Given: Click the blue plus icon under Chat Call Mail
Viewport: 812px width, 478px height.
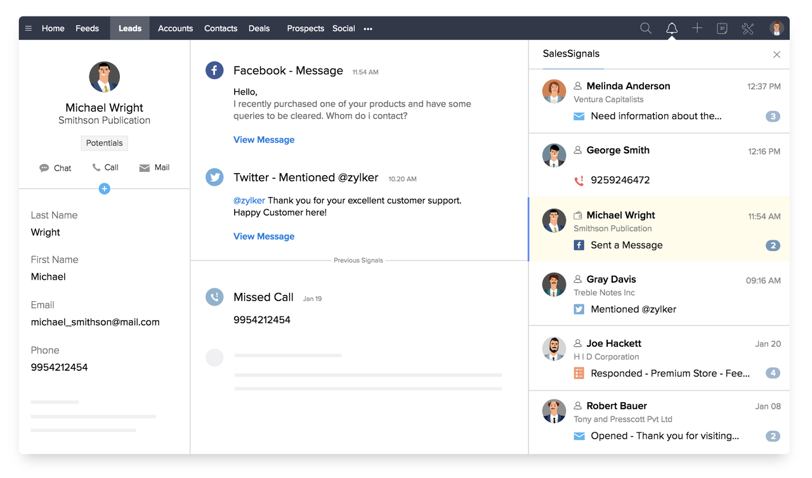Looking at the screenshot, I should 105,188.
